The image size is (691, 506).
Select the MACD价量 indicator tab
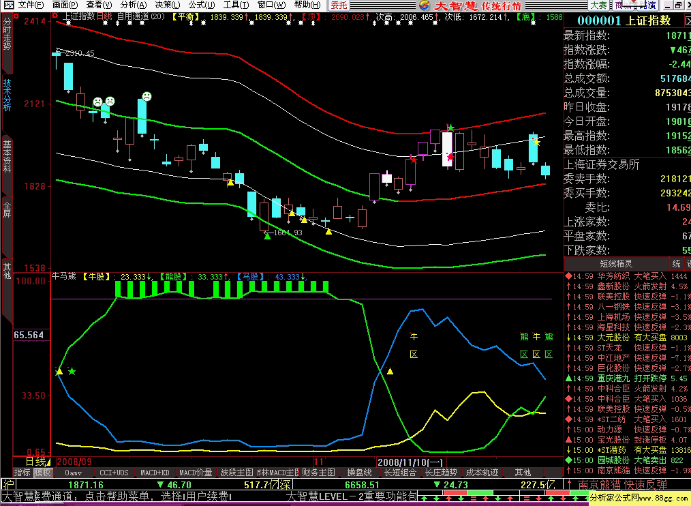tap(196, 473)
